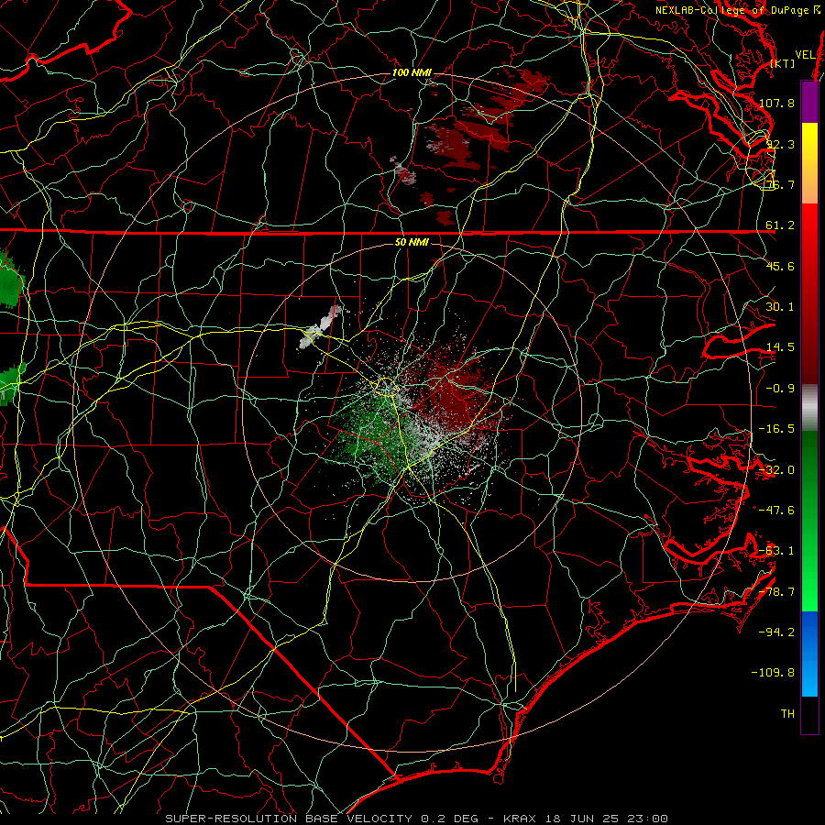
Task: Click the 92.3 value on velocity scale
Action: 780,144
